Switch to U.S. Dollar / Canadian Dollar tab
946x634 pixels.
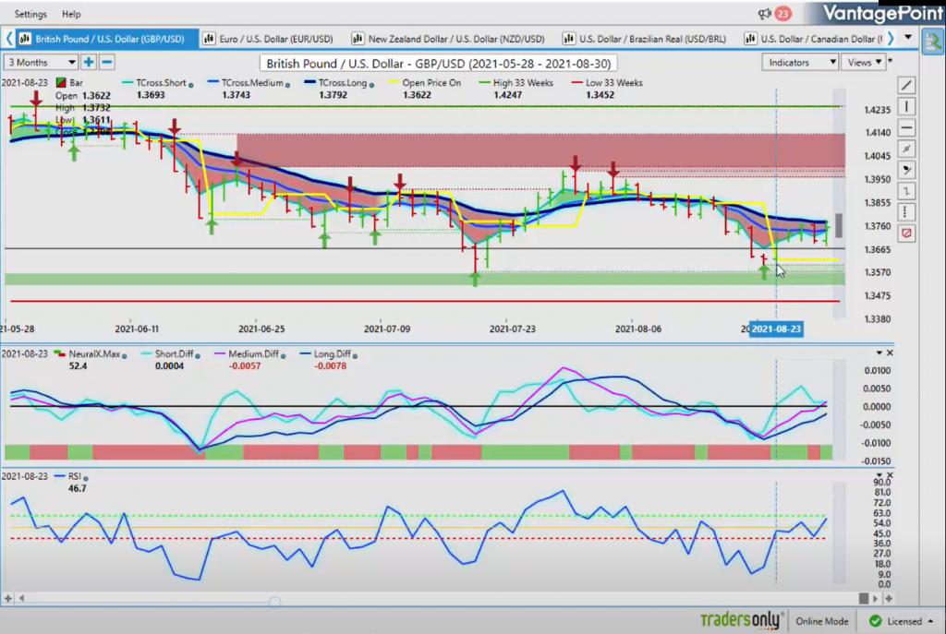pyautogui.click(x=813, y=39)
